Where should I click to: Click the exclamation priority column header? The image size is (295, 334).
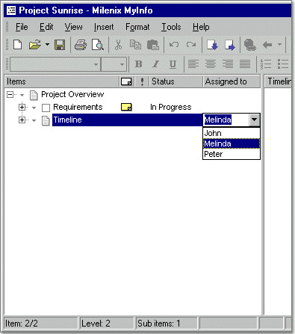(x=142, y=81)
